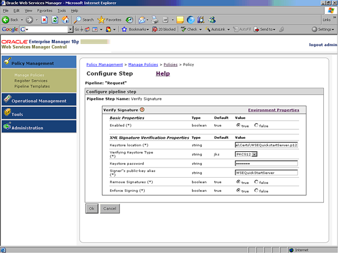Click the History icon in toolbar
338x253 pixels.
click(x=130, y=20)
